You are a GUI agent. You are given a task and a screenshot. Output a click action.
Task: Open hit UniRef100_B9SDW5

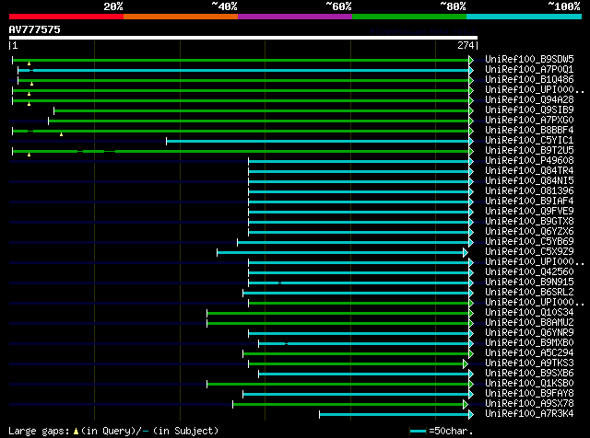pyautogui.click(x=529, y=59)
